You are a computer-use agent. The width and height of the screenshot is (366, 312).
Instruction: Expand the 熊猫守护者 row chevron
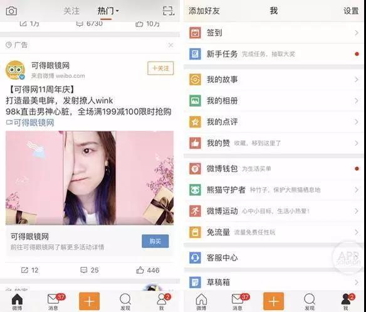tap(357, 190)
